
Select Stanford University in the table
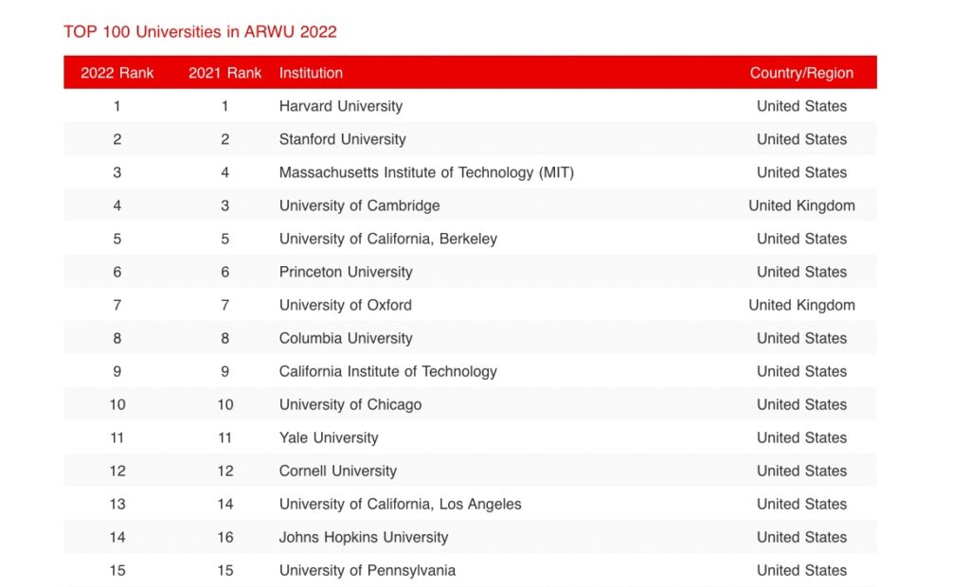click(x=342, y=139)
